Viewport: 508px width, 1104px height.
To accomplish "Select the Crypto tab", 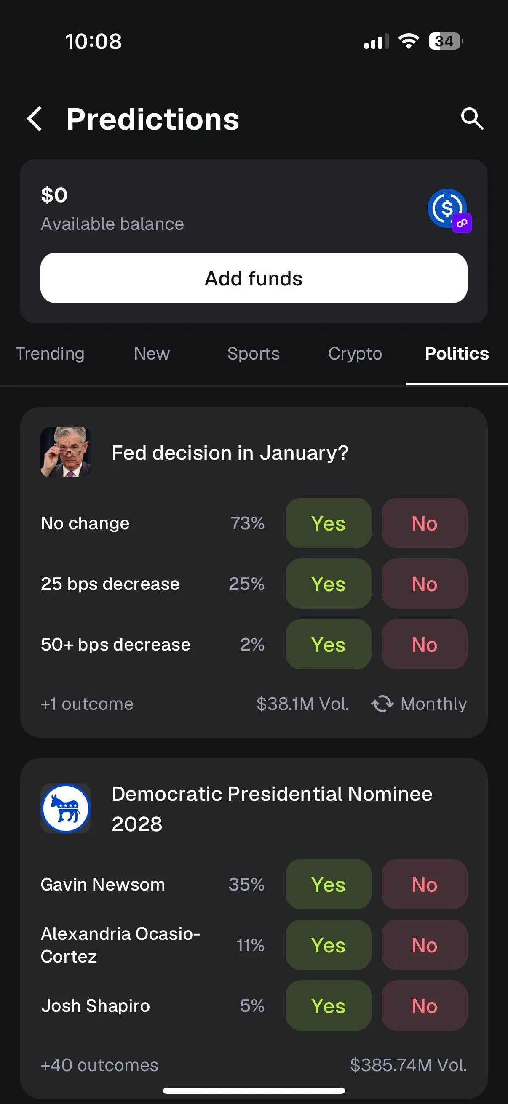I will pos(355,354).
